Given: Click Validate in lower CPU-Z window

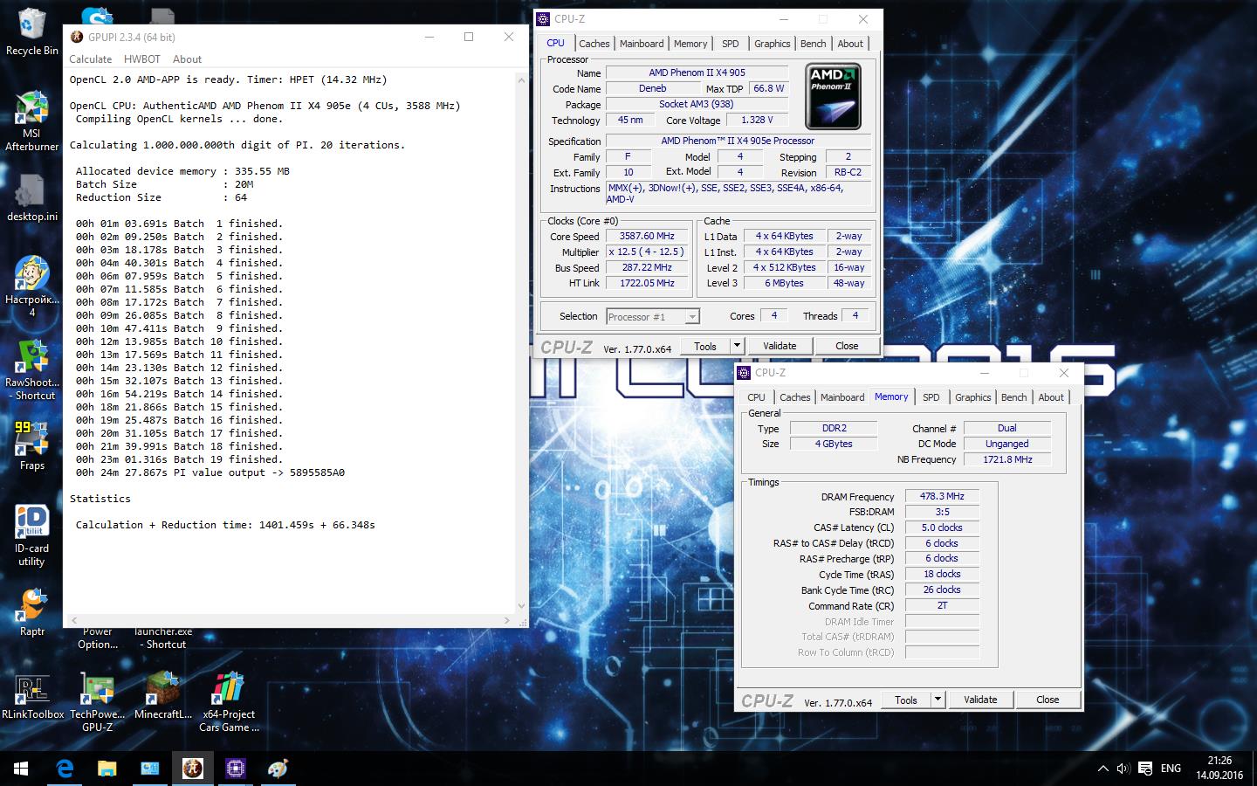Looking at the screenshot, I should click(x=980, y=700).
